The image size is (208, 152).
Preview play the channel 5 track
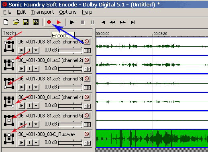tap(22, 124)
